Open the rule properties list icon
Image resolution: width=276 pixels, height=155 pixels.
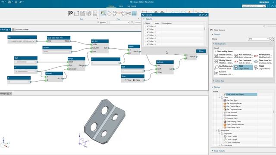95,13
